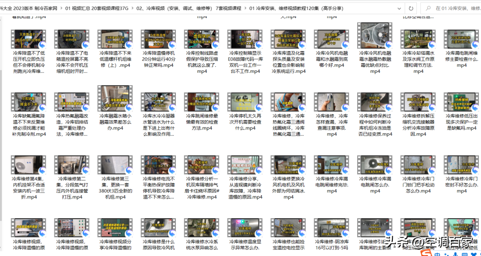The width and height of the screenshot is (481, 256).
Task: Select video icon 冷库热氟化霜三通阀线圈烧坏
Action: (x=288, y=102)
